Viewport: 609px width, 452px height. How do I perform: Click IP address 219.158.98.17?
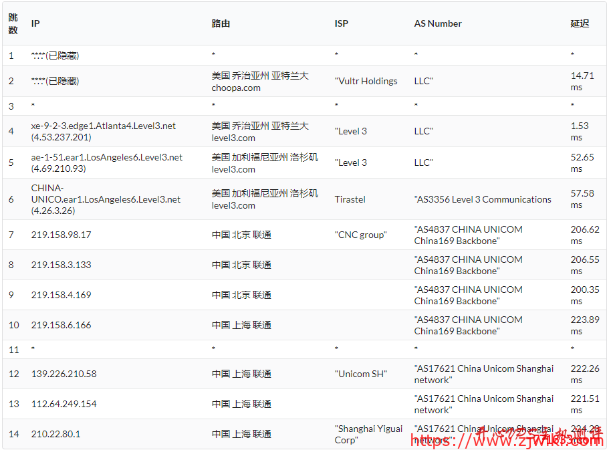[61, 235]
